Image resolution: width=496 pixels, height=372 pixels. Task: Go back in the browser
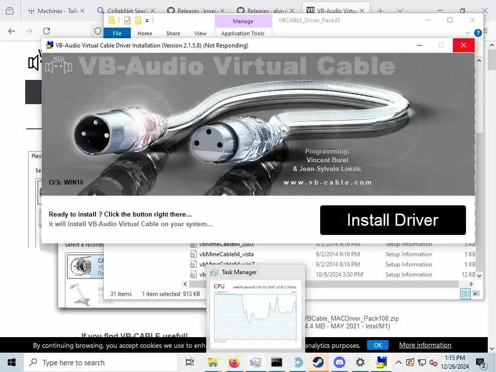click(12, 31)
